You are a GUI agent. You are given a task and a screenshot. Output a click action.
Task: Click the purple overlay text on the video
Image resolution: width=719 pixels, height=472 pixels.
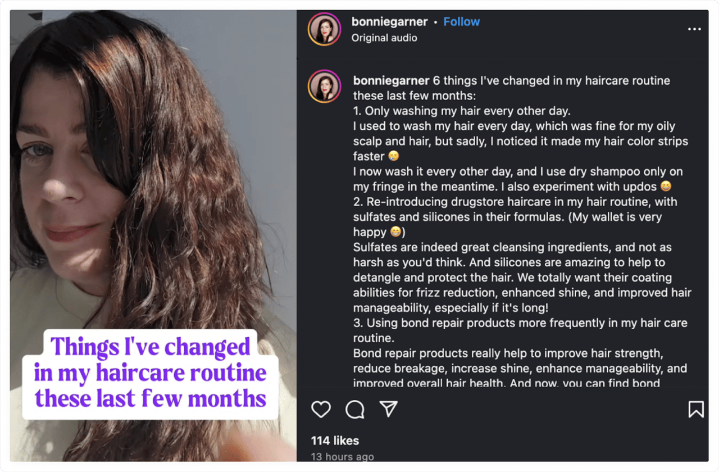pyautogui.click(x=150, y=373)
